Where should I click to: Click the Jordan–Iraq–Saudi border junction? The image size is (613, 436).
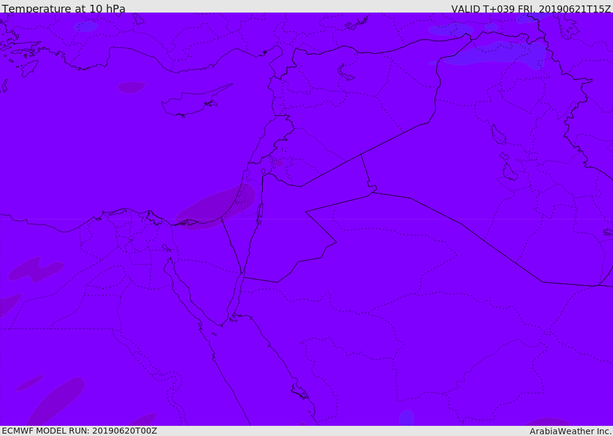tap(371, 191)
